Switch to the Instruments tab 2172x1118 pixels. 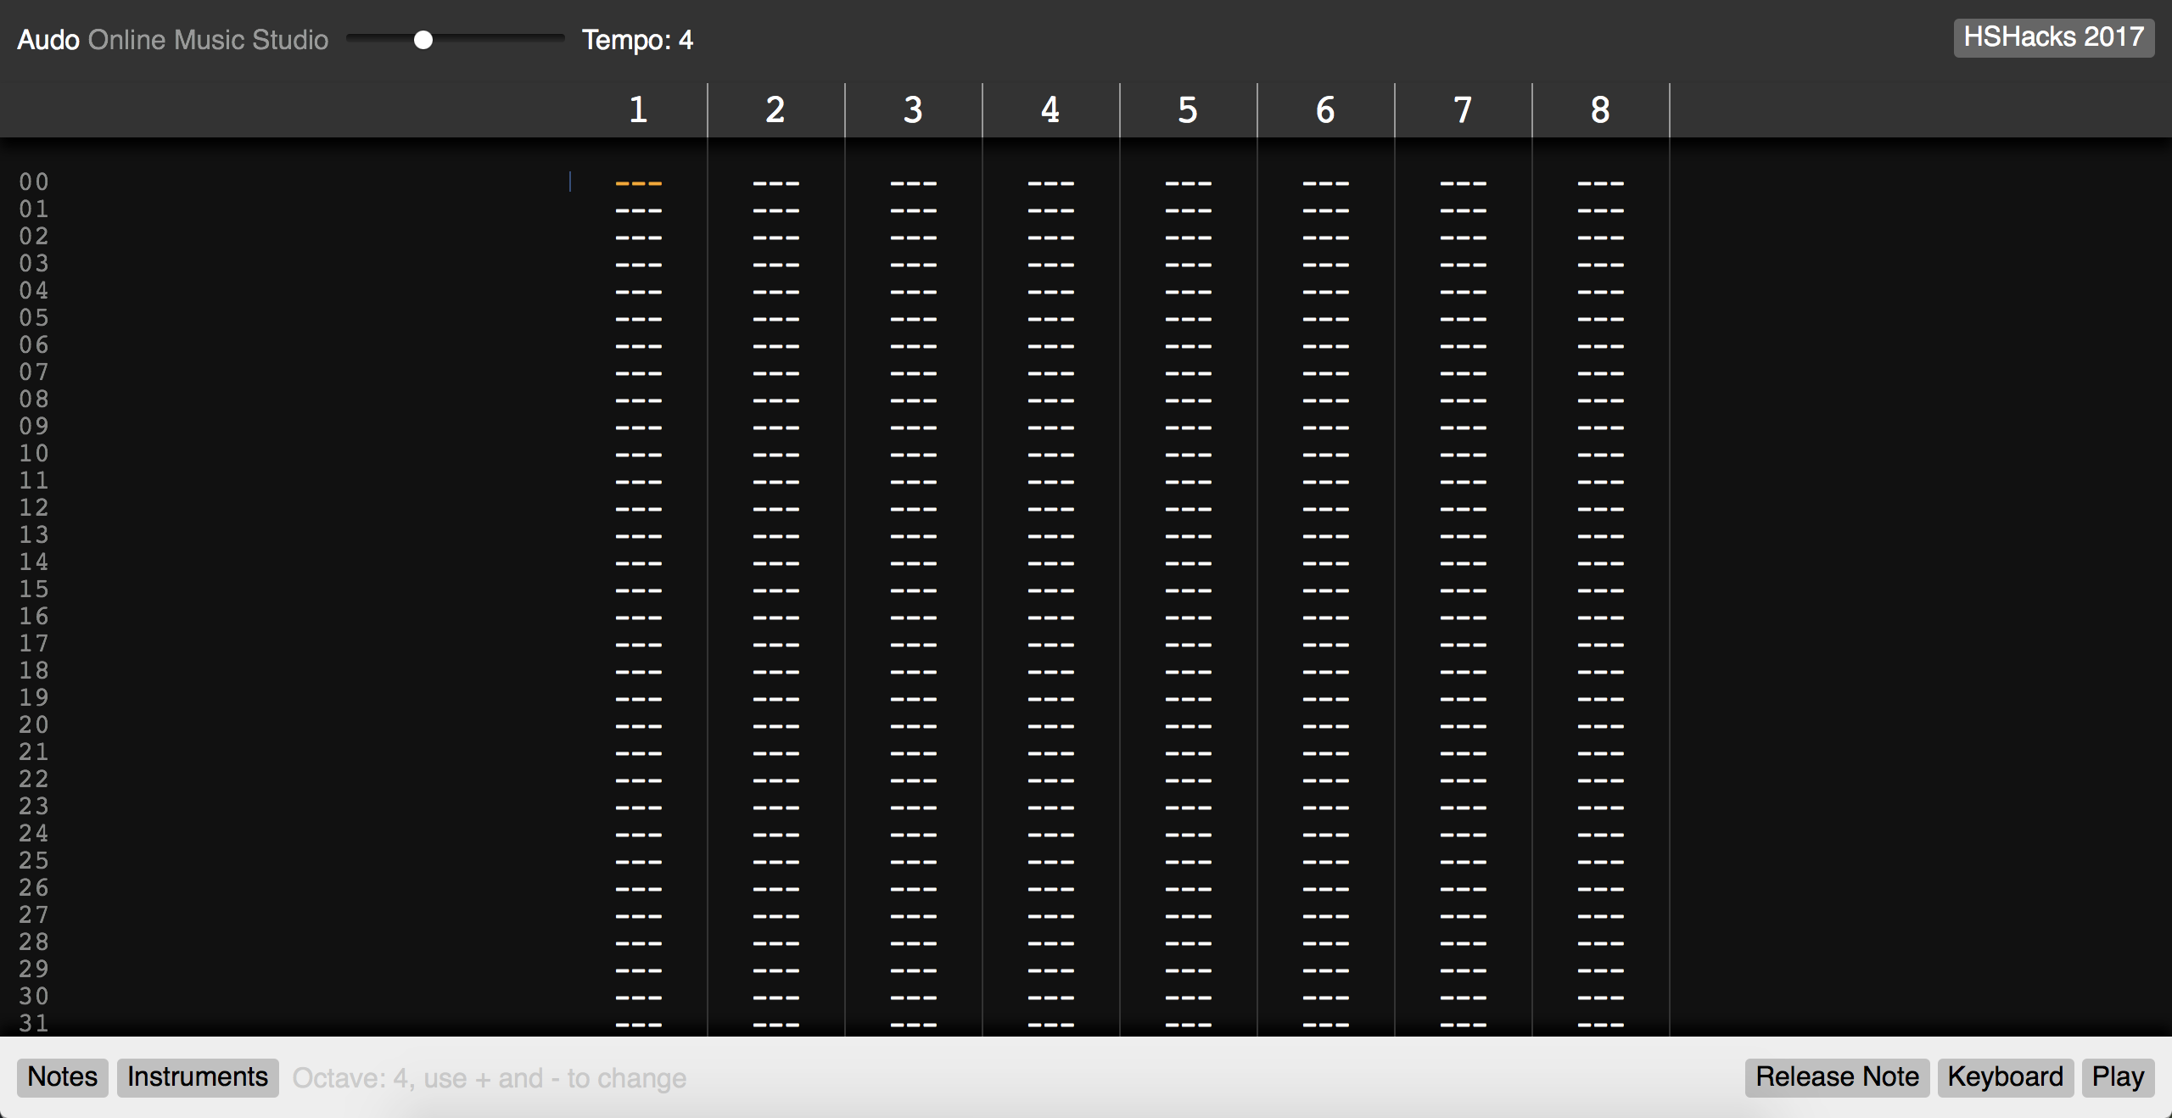[198, 1077]
